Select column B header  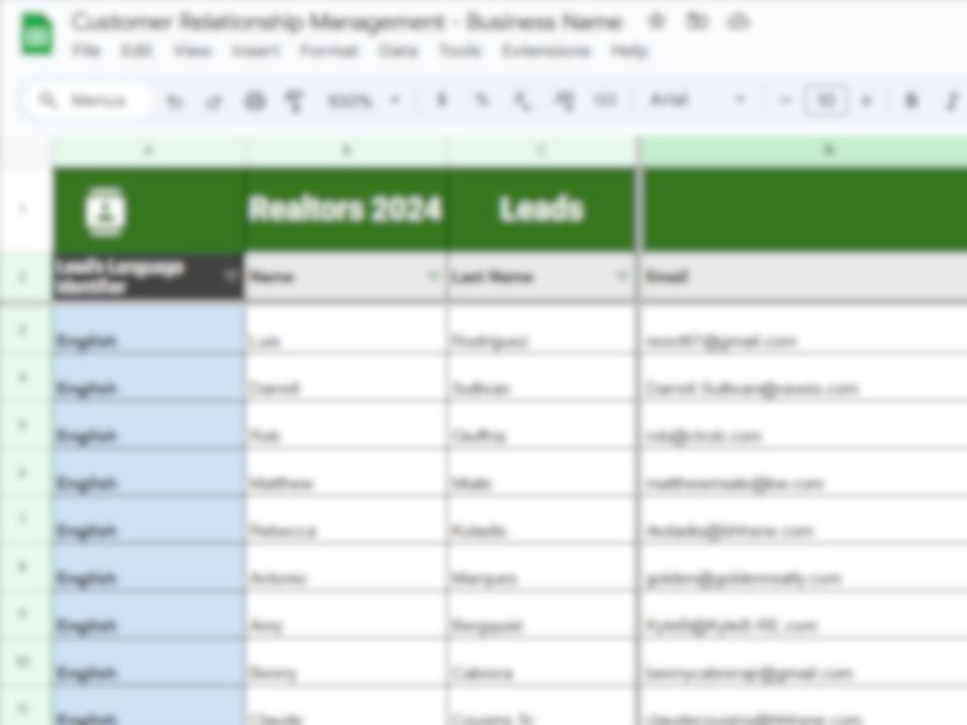(x=346, y=151)
